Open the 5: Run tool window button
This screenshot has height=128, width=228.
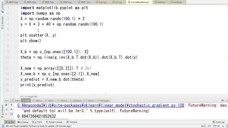point(10,122)
